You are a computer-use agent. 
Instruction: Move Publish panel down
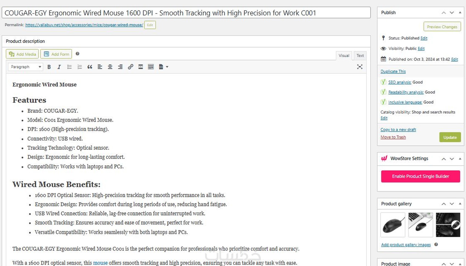coord(452,13)
